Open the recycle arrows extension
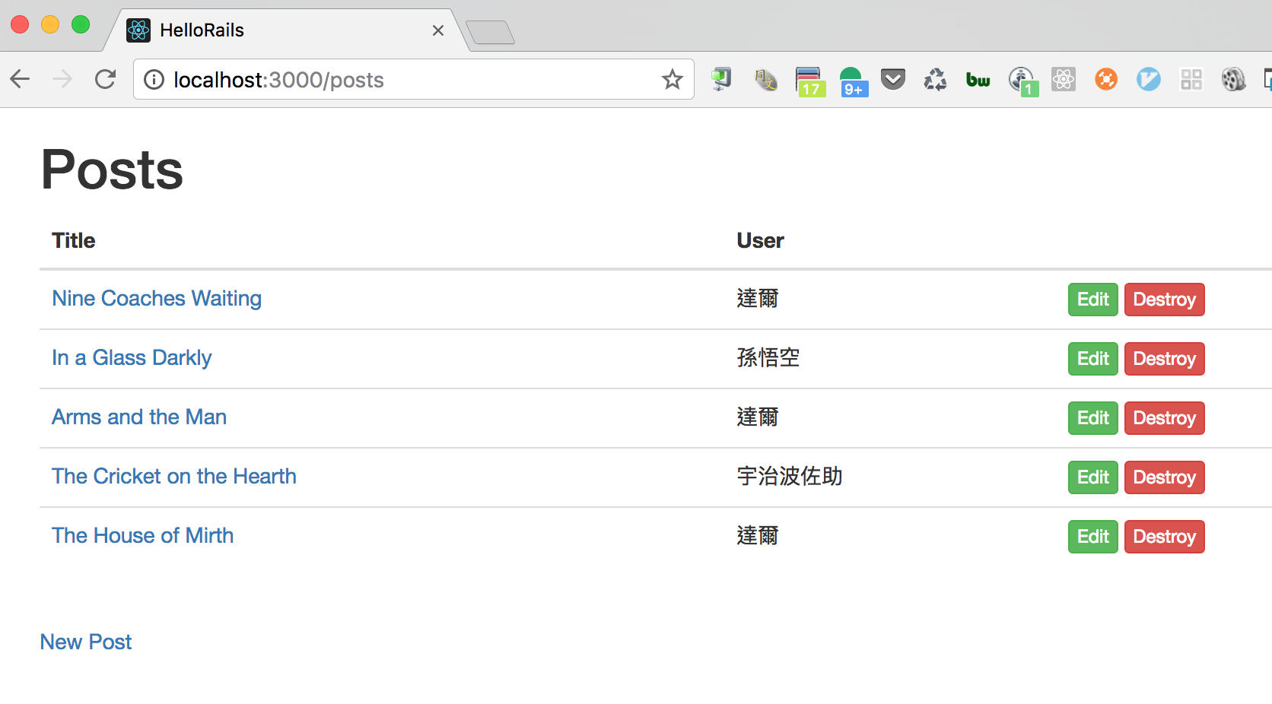Screen dimensions: 1272x704 935,79
